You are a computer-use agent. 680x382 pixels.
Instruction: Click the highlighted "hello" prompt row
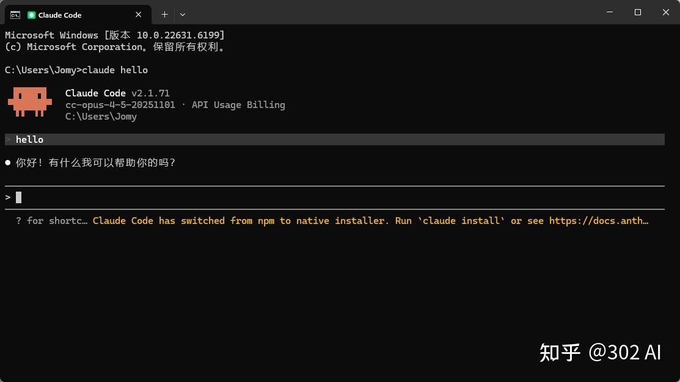coord(334,140)
